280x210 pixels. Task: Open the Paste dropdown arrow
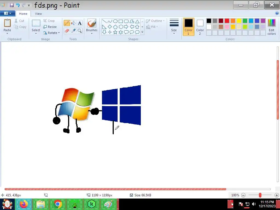(x=7, y=34)
